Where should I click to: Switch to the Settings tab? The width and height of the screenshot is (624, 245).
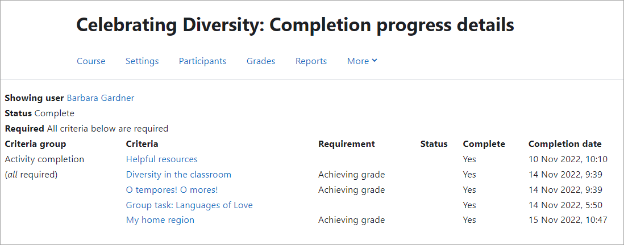tap(142, 61)
